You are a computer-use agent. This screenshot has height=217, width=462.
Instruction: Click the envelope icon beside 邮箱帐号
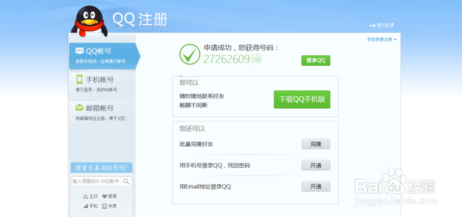79,108
